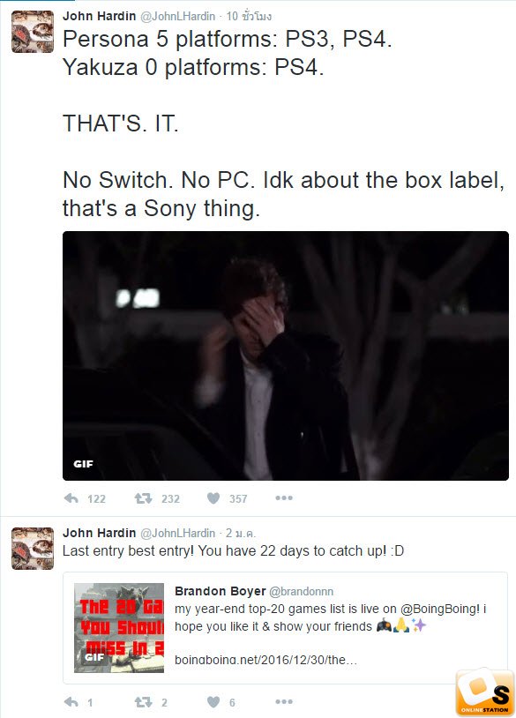Like the Persona 5 platforms tweet
The image size is (516, 718).
click(213, 498)
